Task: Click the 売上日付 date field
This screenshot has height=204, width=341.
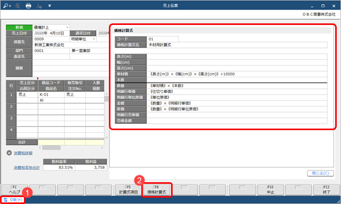Action: [x=51, y=33]
